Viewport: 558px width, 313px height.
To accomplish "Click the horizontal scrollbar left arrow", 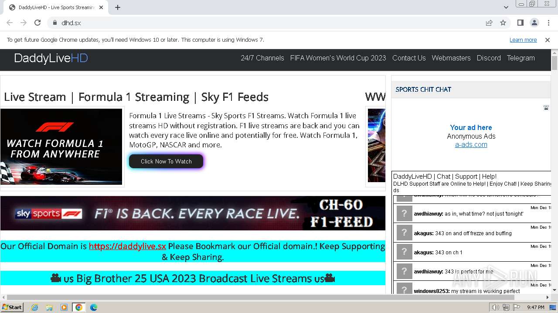I will pos(3,297).
